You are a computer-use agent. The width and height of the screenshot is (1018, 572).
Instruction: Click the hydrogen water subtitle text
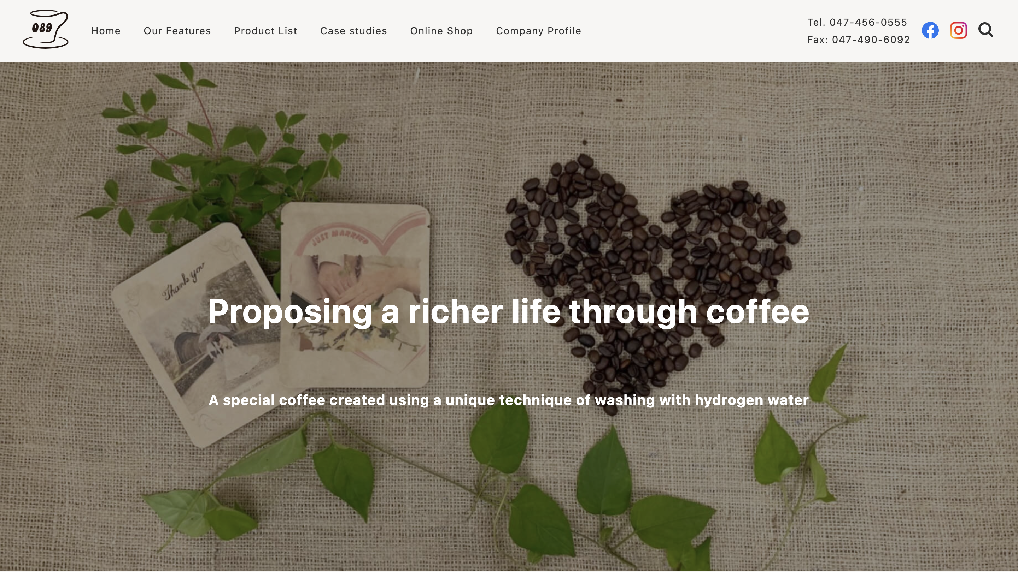click(x=509, y=400)
